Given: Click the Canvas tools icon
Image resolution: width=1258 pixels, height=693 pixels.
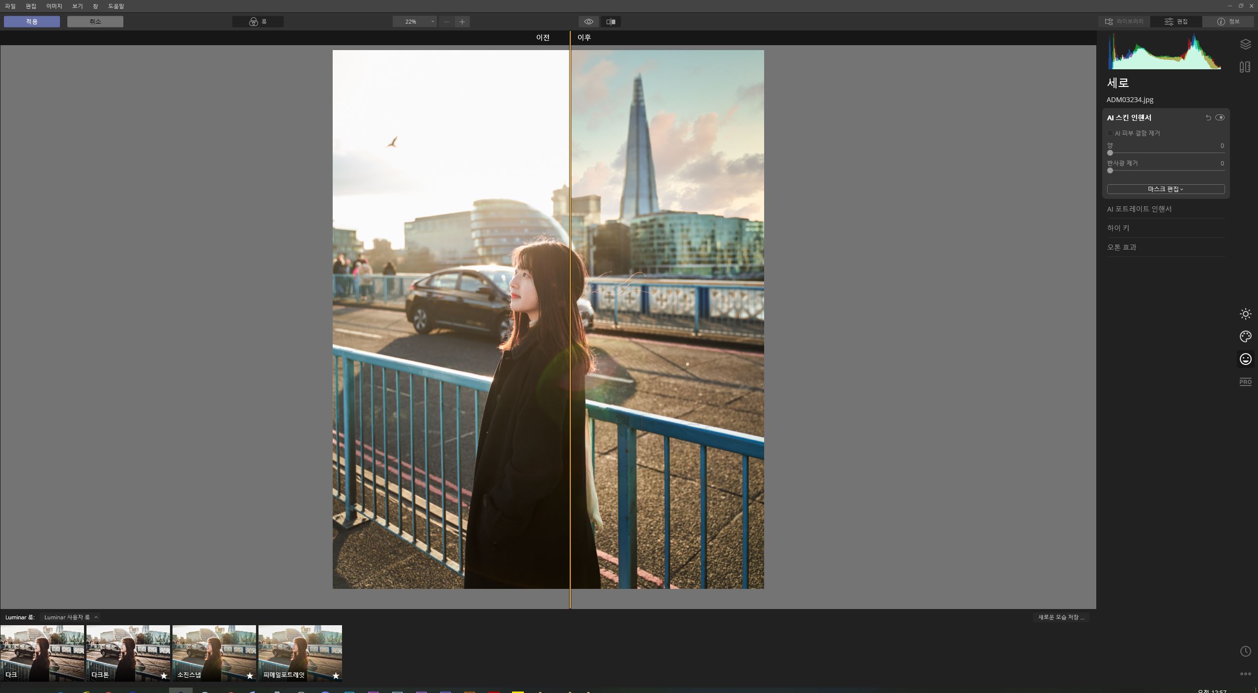Looking at the screenshot, I should [x=1245, y=67].
